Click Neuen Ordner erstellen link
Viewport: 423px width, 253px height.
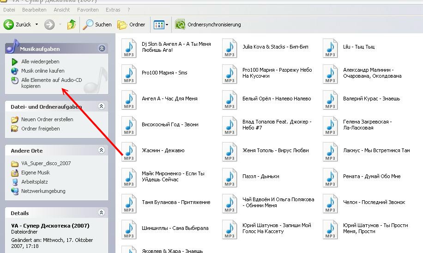(x=47, y=119)
